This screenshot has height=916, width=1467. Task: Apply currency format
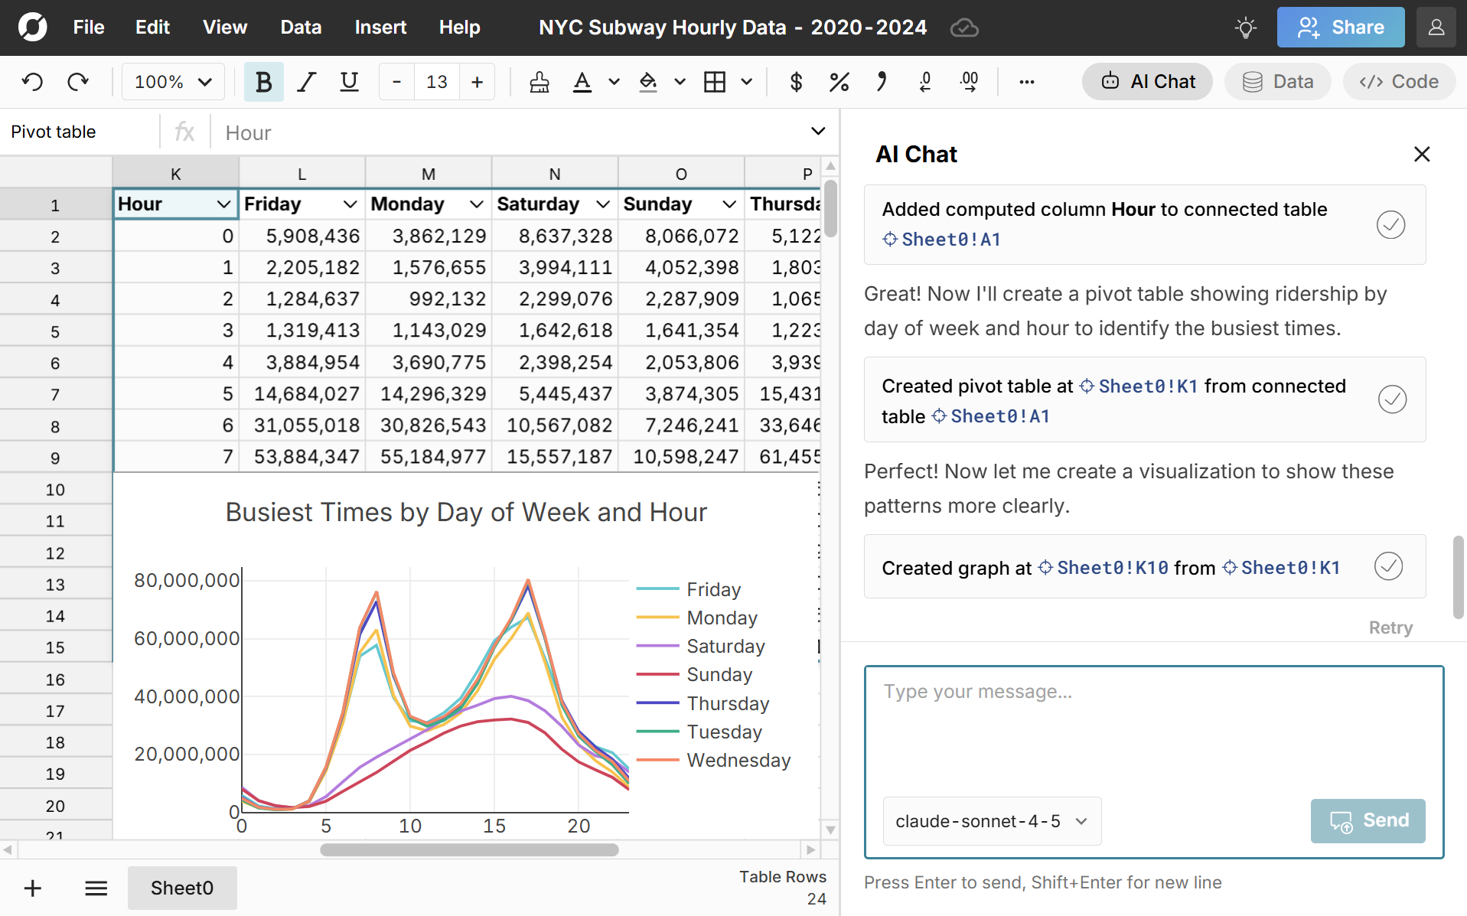point(796,81)
